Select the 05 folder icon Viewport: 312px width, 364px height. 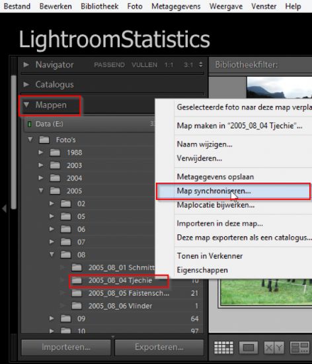[65, 216]
